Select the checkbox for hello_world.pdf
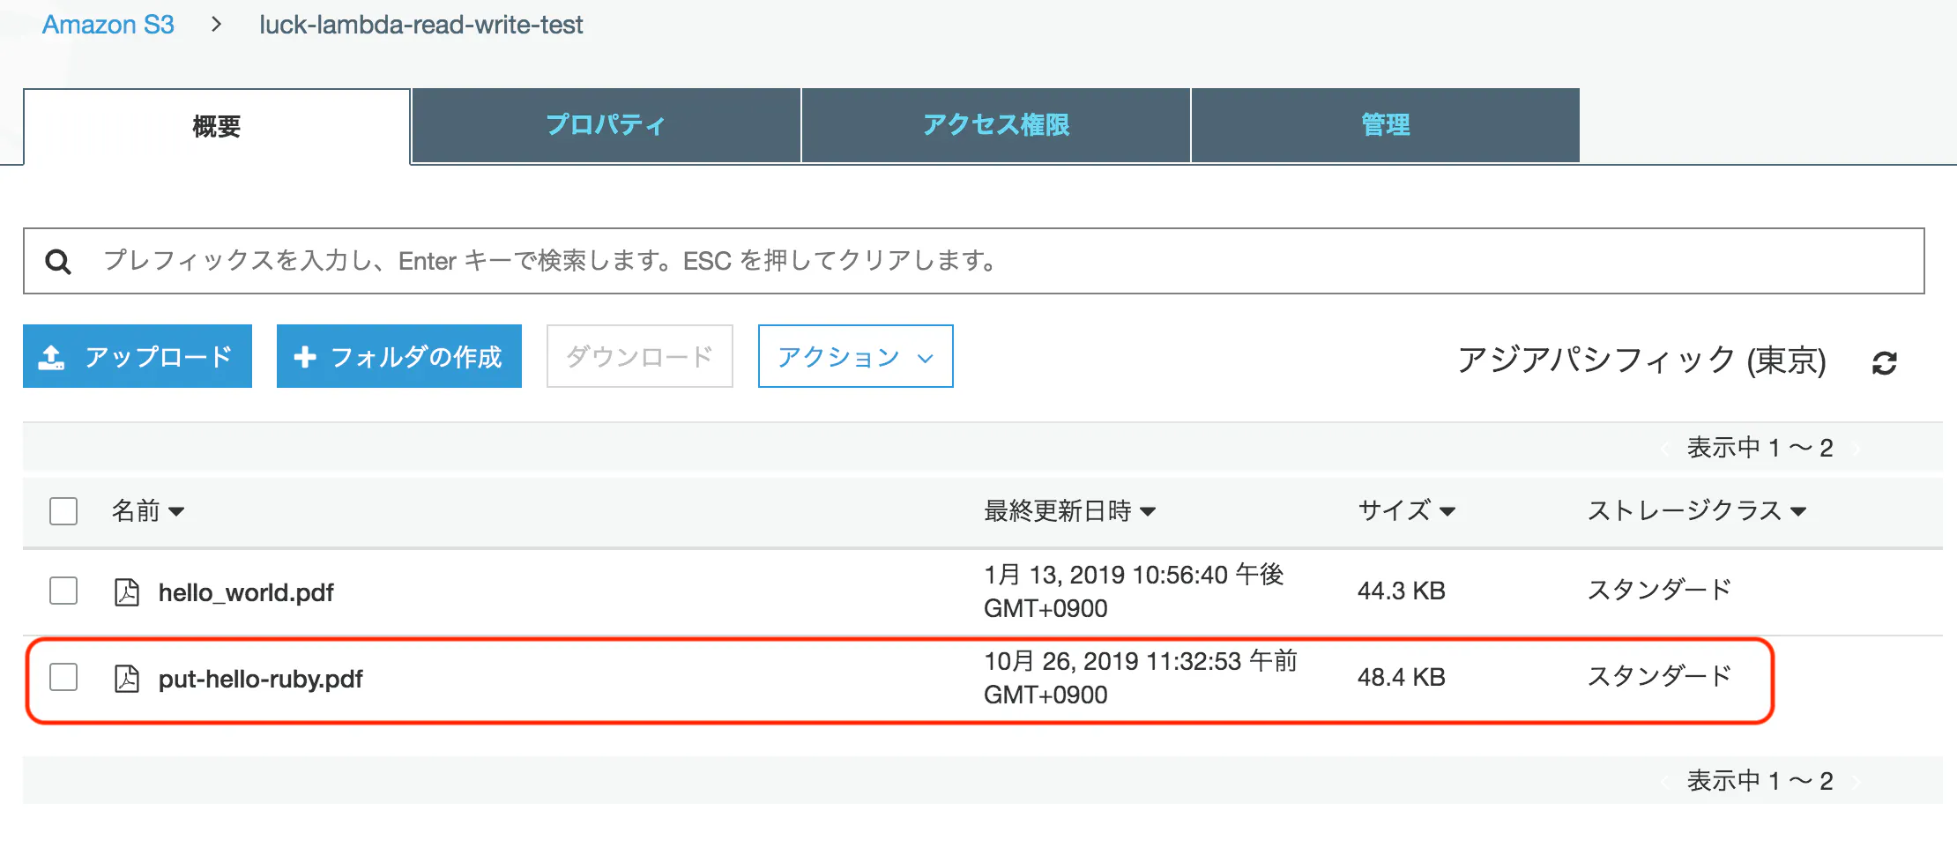The image size is (1957, 855). [x=63, y=591]
